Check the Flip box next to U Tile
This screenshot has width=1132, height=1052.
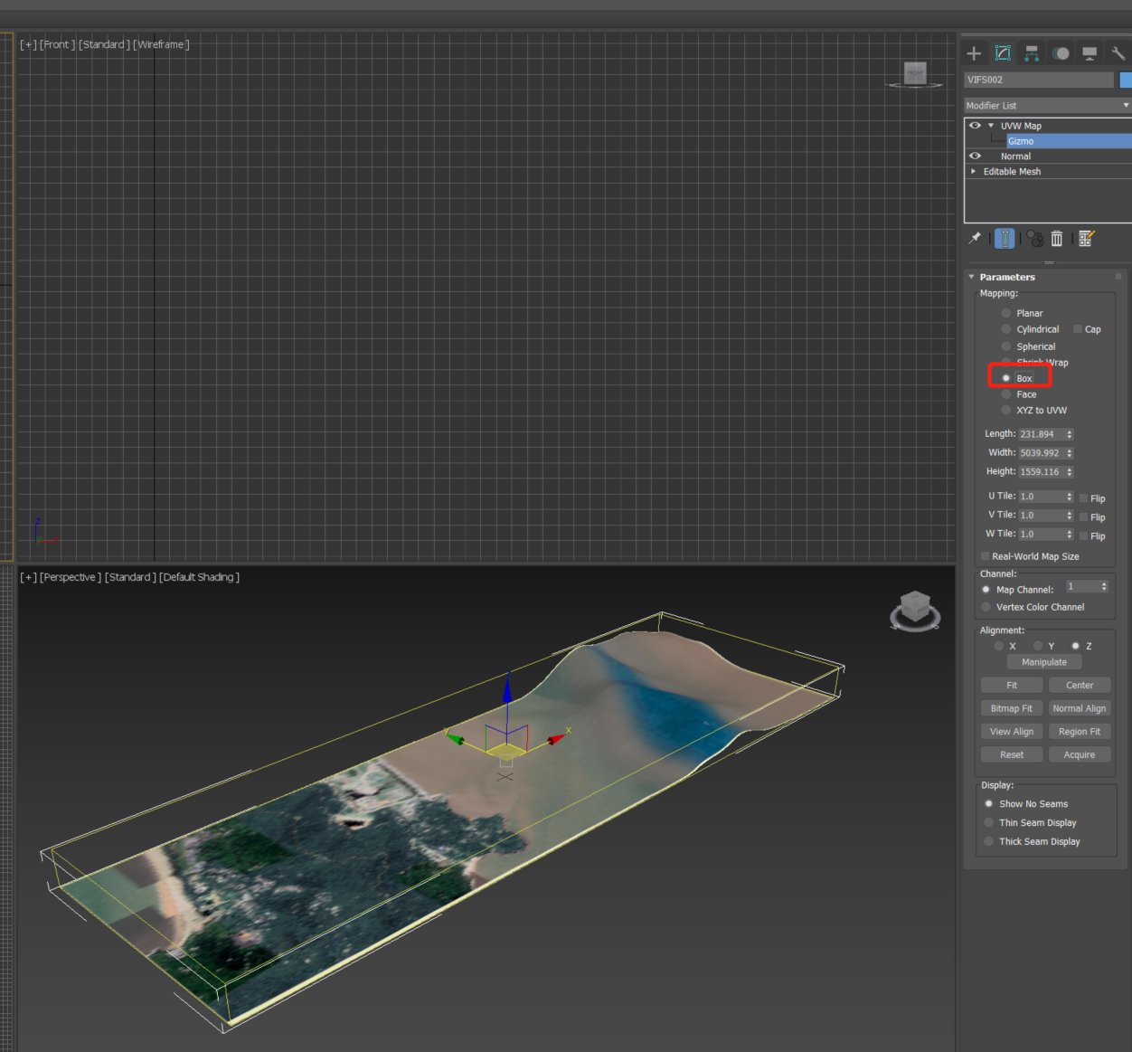[1081, 498]
